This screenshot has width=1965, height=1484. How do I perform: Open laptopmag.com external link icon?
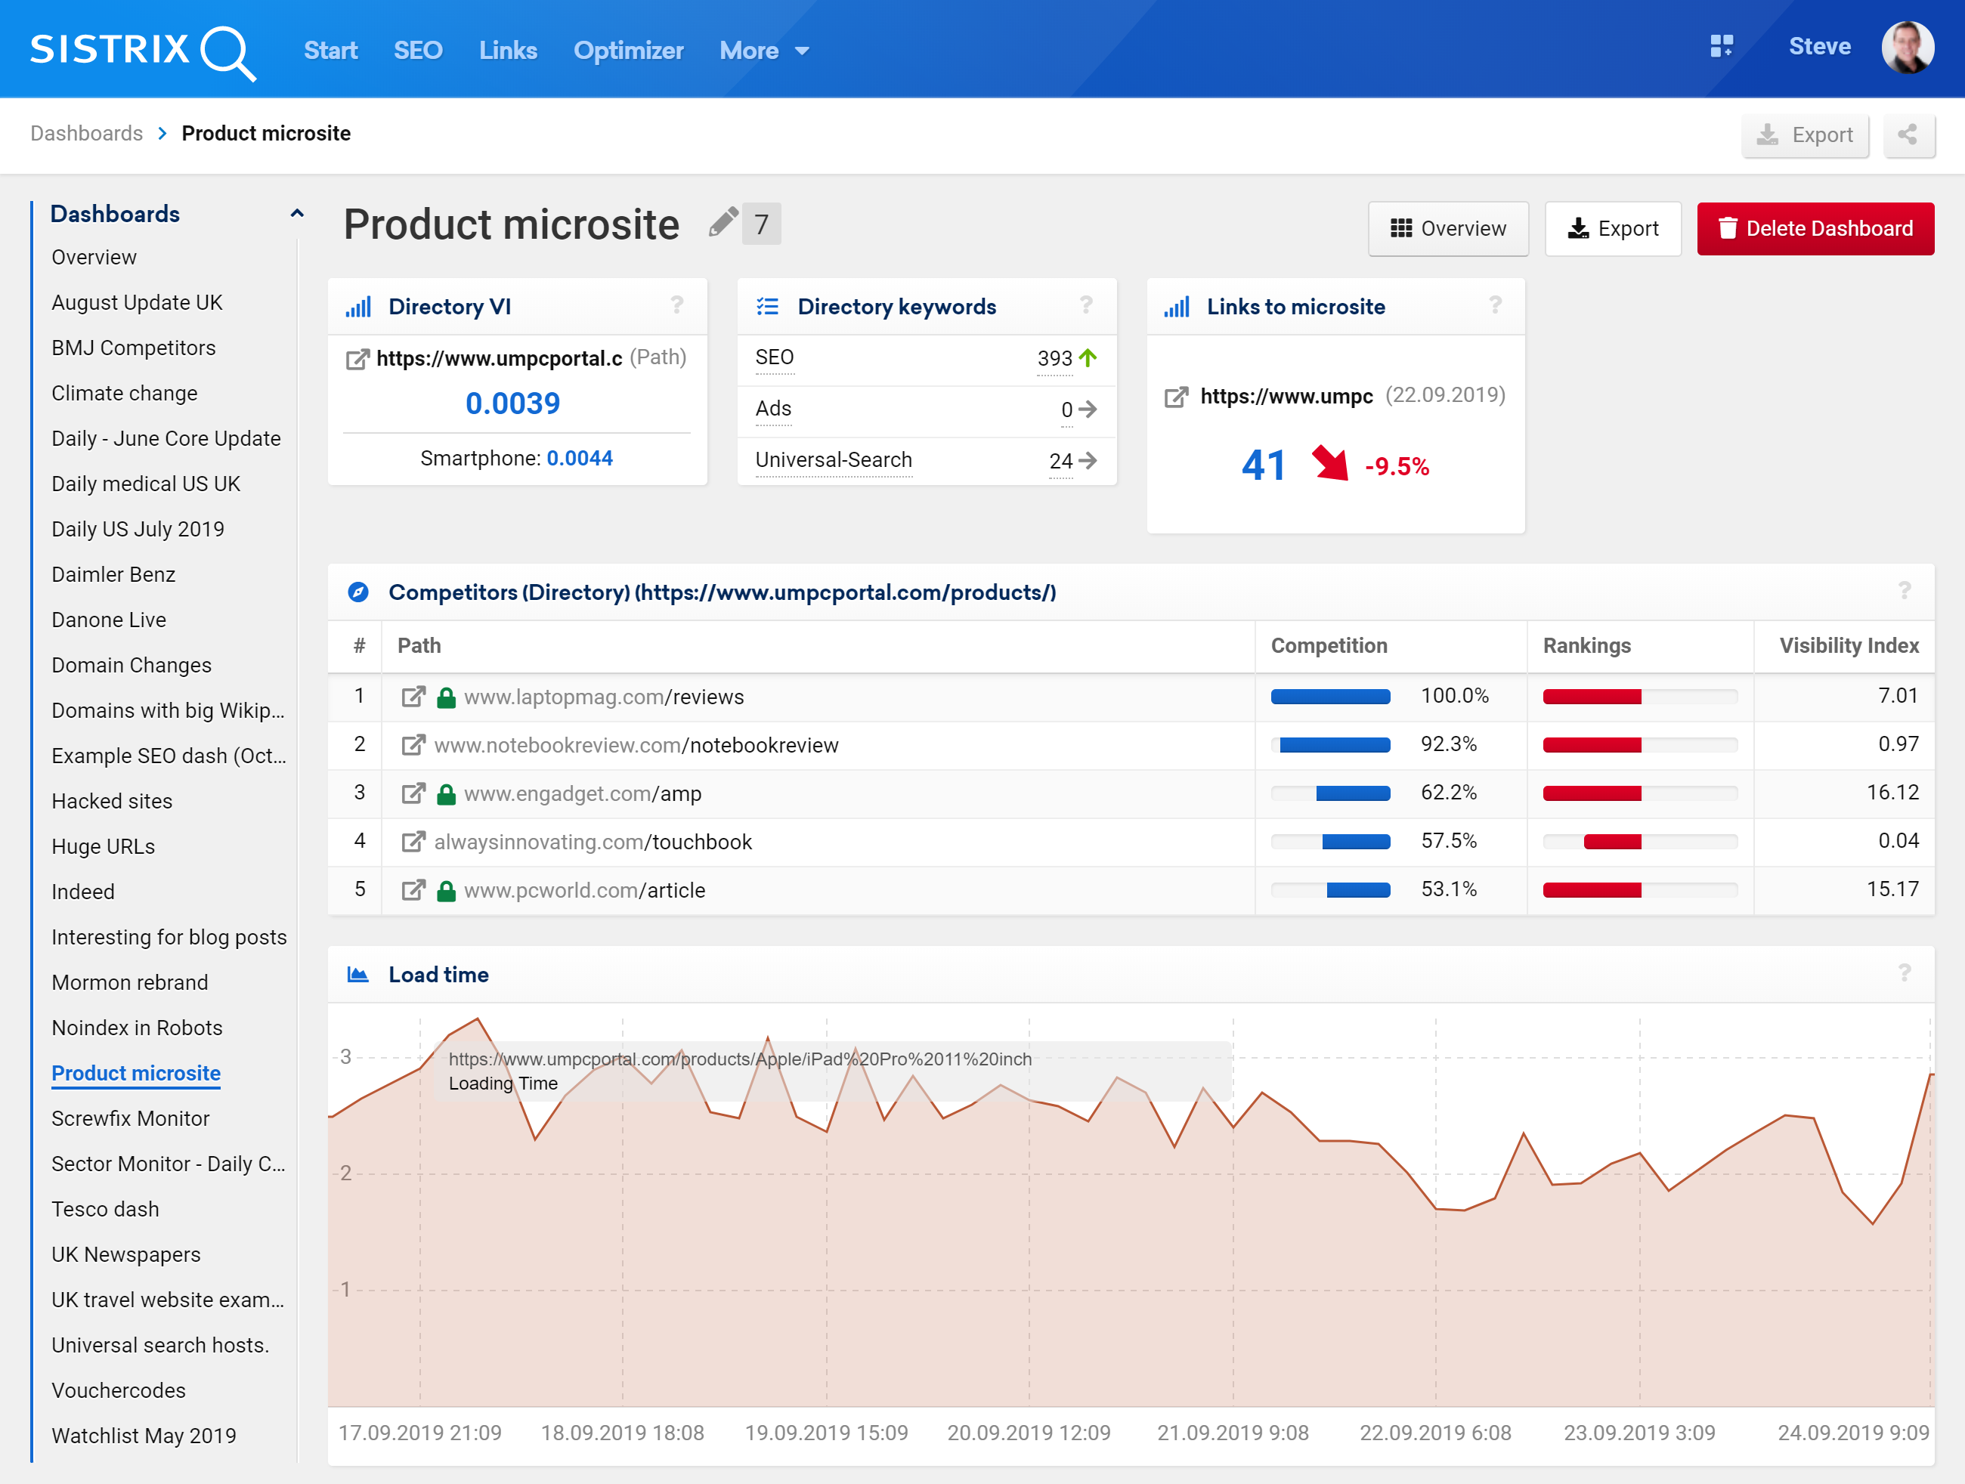[x=413, y=697]
